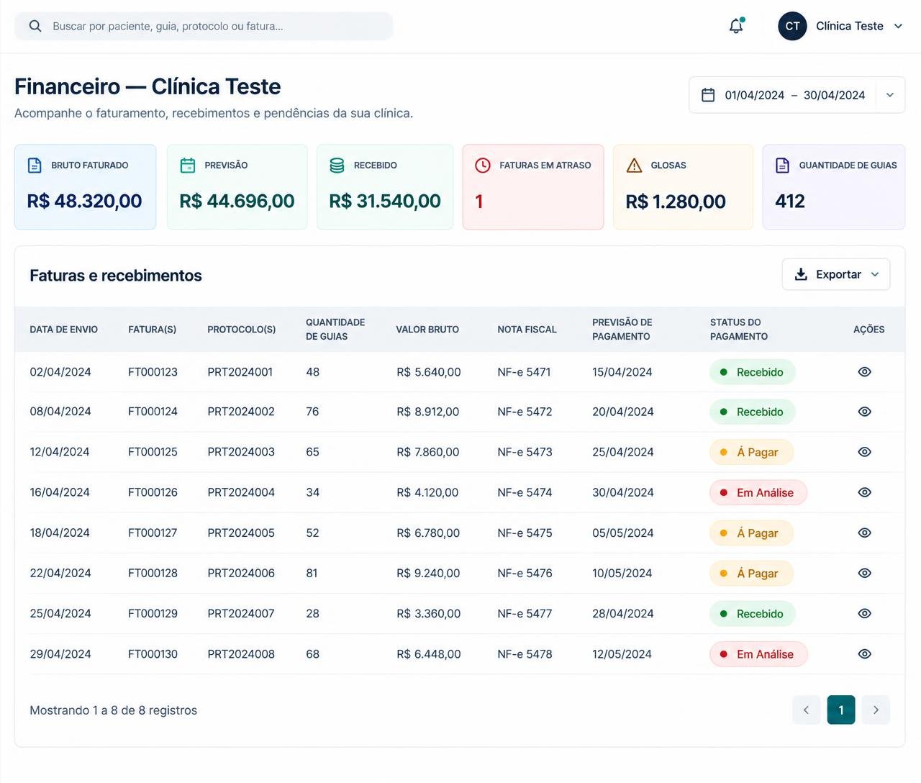Click the R$ 48.320,00 Bruto Faturado value
The height and width of the screenshot is (783, 921).
coord(85,201)
